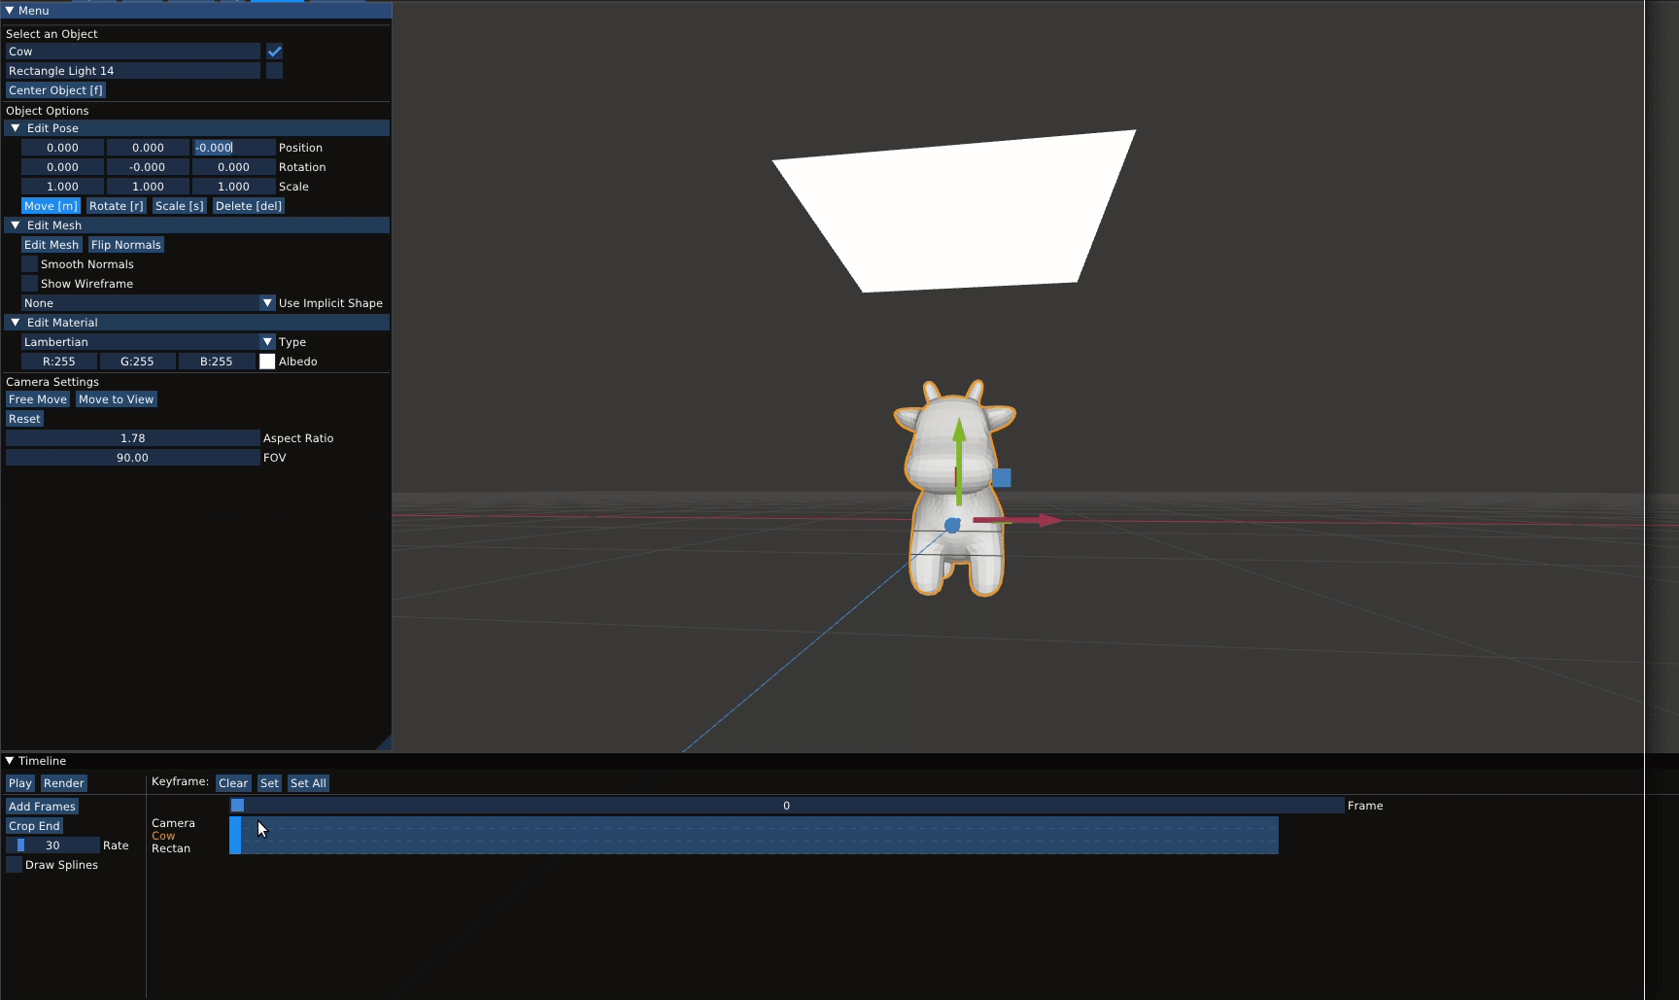This screenshot has width=1679, height=1000.
Task: Enable Show Wireframe checkbox
Action: (x=30, y=284)
